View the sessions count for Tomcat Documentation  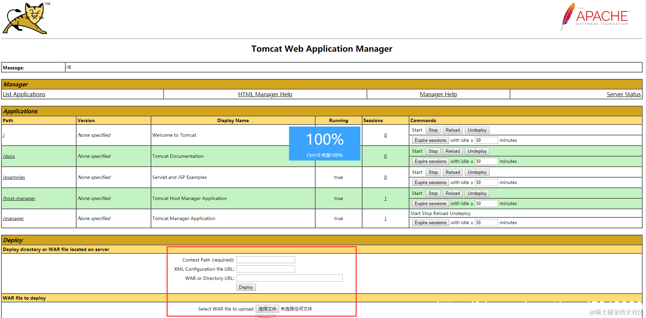(386, 156)
